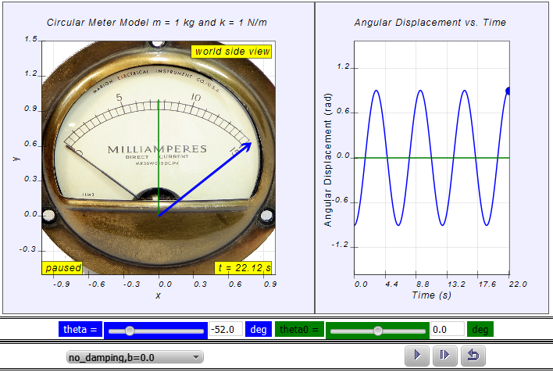Click the play simulation button
This screenshot has height=372, width=553.
point(417,355)
